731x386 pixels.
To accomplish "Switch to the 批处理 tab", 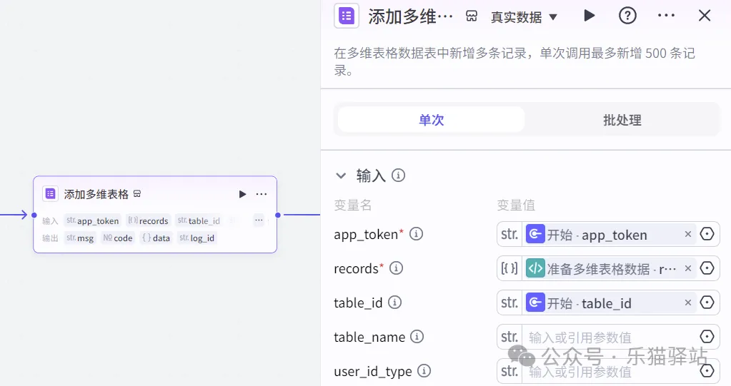I will (622, 120).
